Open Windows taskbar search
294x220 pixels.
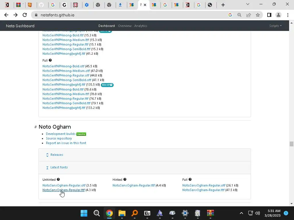click(96, 213)
